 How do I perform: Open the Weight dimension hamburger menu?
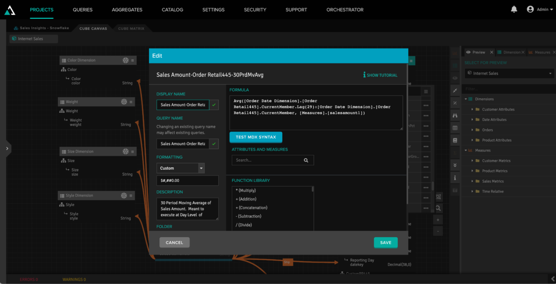[x=131, y=102]
